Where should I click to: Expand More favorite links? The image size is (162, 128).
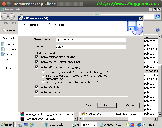point(12,59)
